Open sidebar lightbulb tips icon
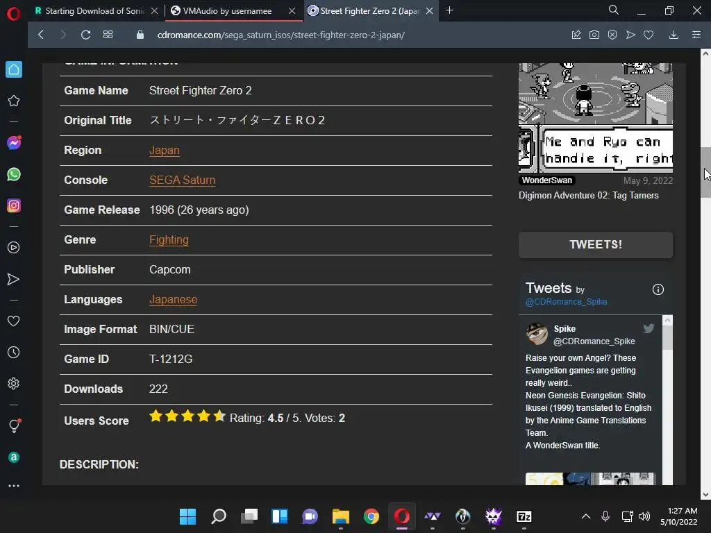The image size is (711, 533). pos(14,425)
